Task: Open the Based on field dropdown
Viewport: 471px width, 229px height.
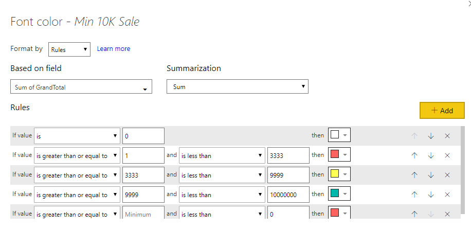Action: pyautogui.click(x=81, y=86)
